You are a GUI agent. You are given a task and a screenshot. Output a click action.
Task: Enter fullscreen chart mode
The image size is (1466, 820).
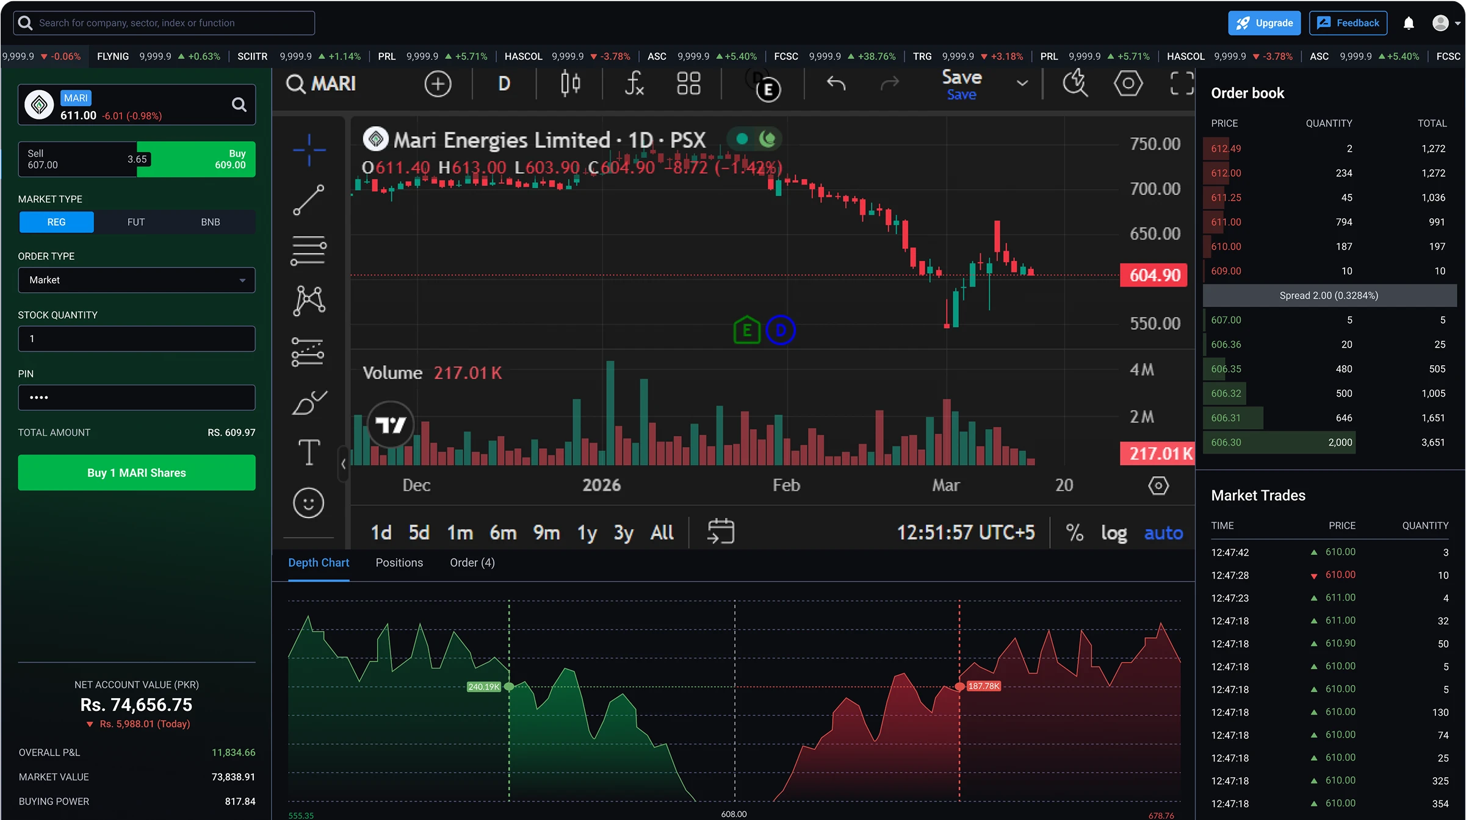(x=1182, y=84)
